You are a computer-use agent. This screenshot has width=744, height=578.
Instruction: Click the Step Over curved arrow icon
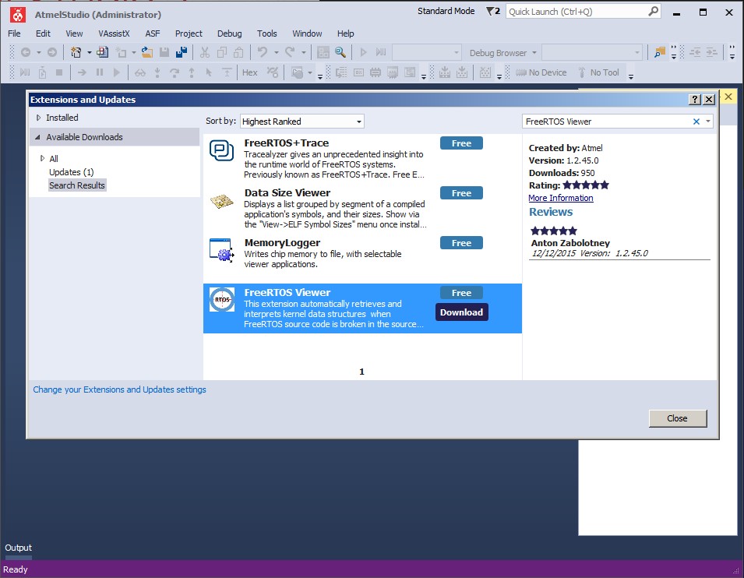click(x=175, y=72)
